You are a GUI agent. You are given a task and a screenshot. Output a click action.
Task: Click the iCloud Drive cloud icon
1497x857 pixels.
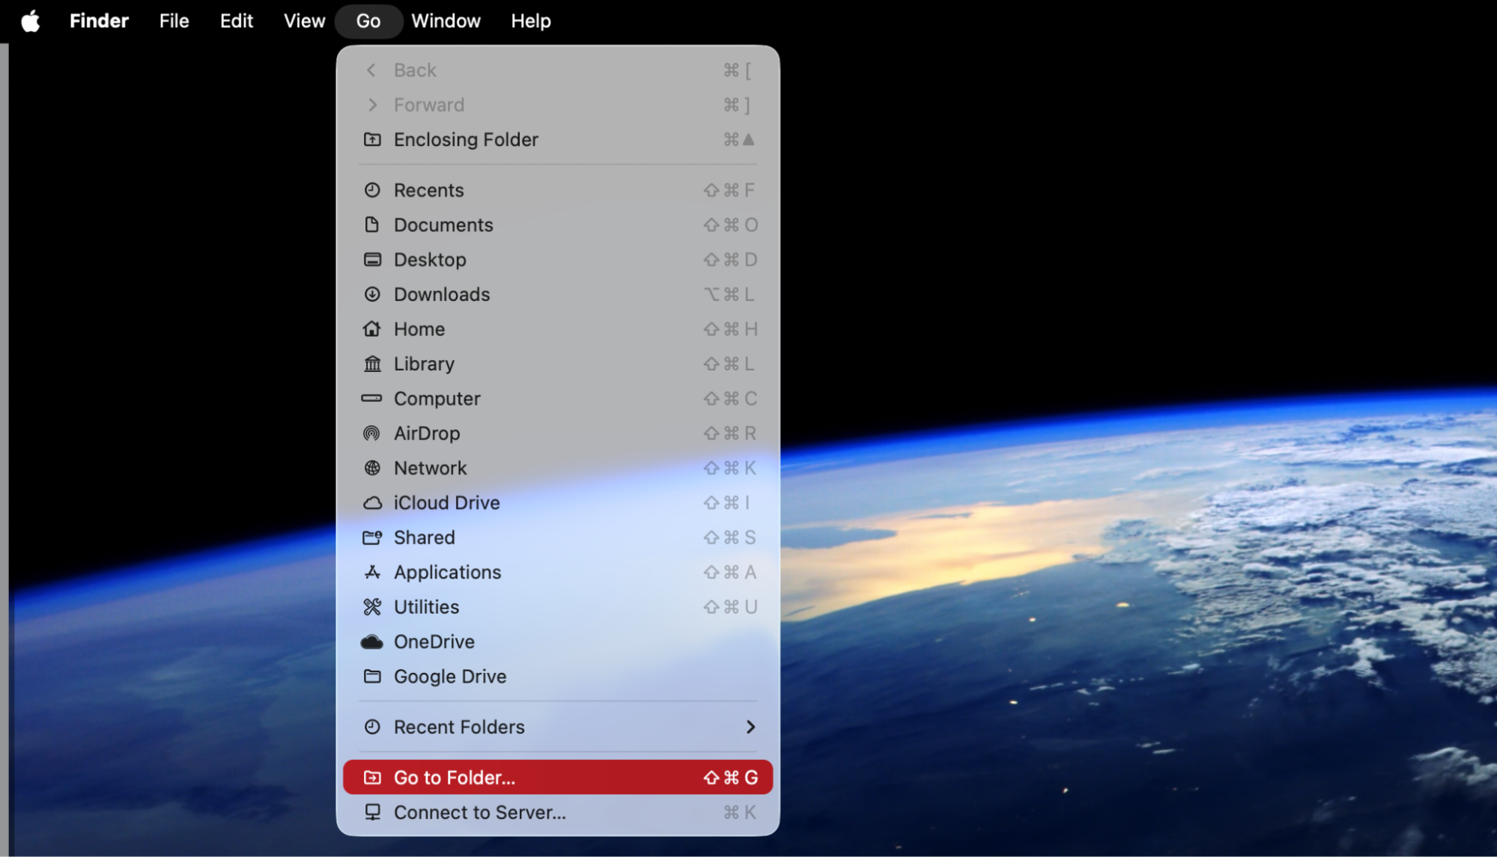pyautogui.click(x=372, y=502)
